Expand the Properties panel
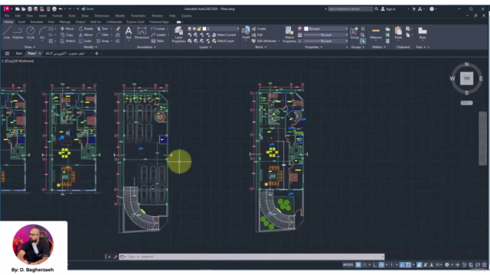This screenshot has height=275, width=490. (313, 47)
